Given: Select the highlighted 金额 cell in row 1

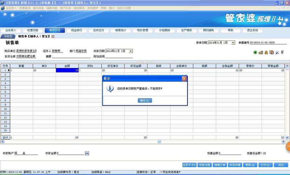Looking at the screenshot, I should 67,70.
